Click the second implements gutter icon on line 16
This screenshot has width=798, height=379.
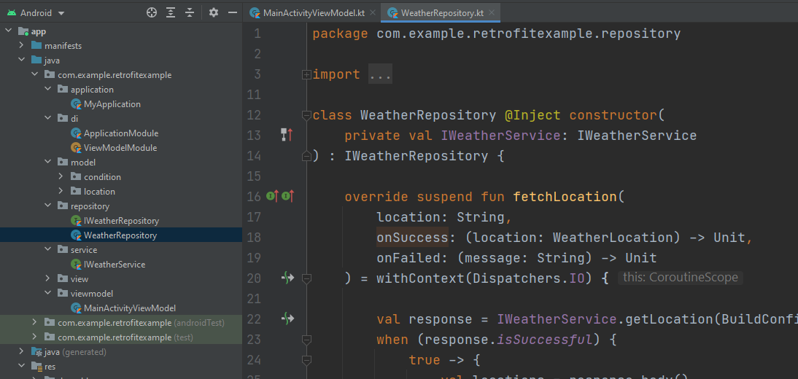point(288,196)
